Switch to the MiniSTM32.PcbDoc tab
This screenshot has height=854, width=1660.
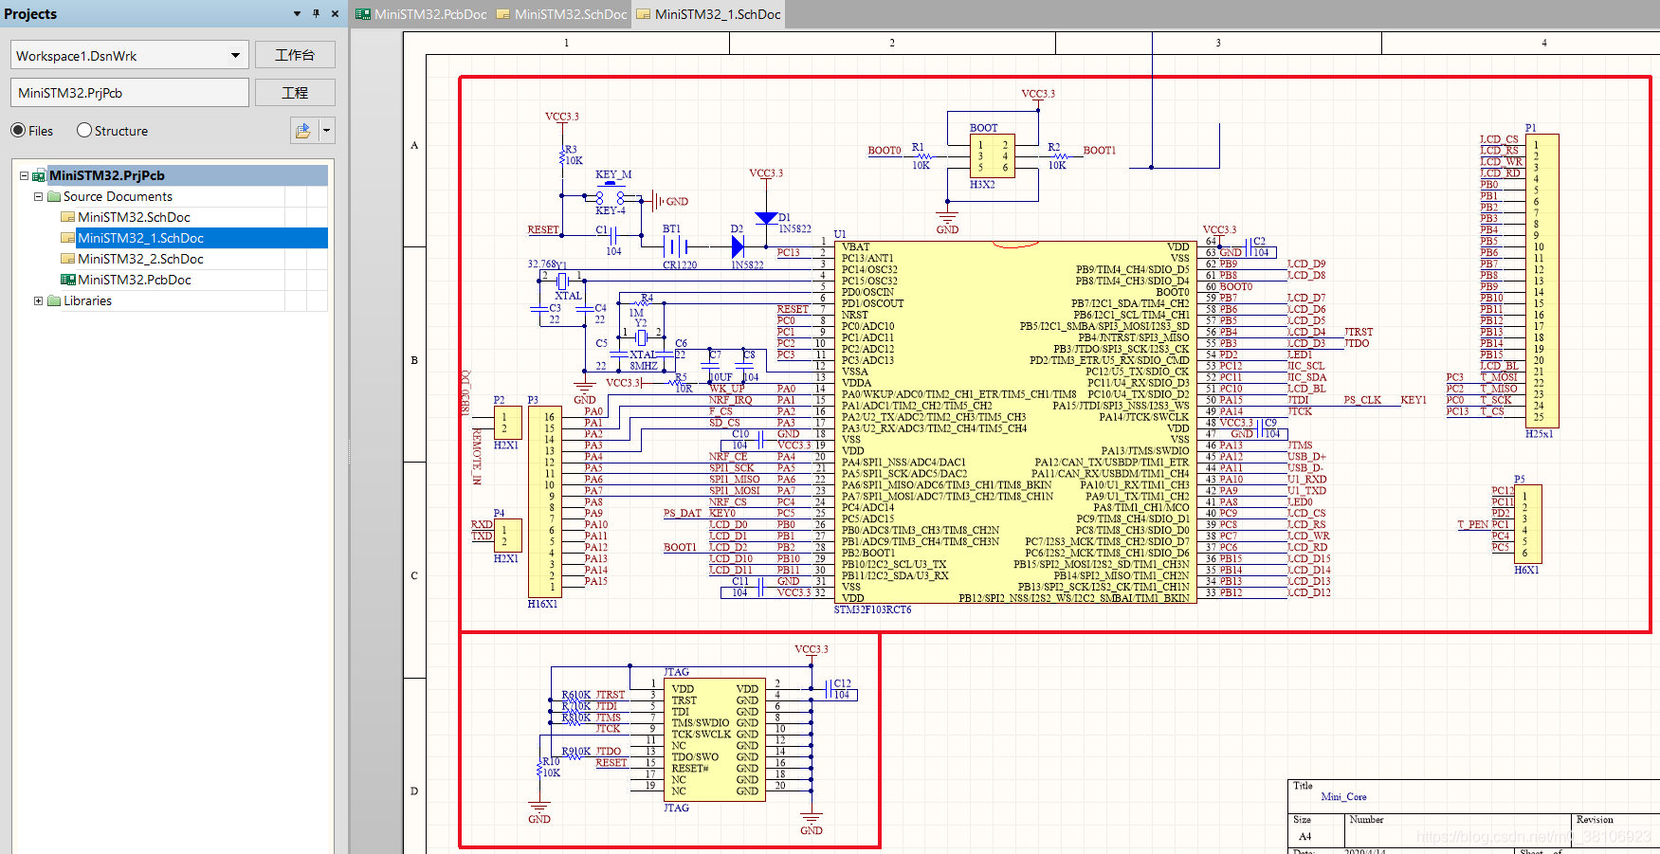coord(422,14)
